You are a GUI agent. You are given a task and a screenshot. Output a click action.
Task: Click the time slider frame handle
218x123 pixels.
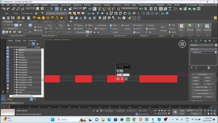(x=13, y=103)
